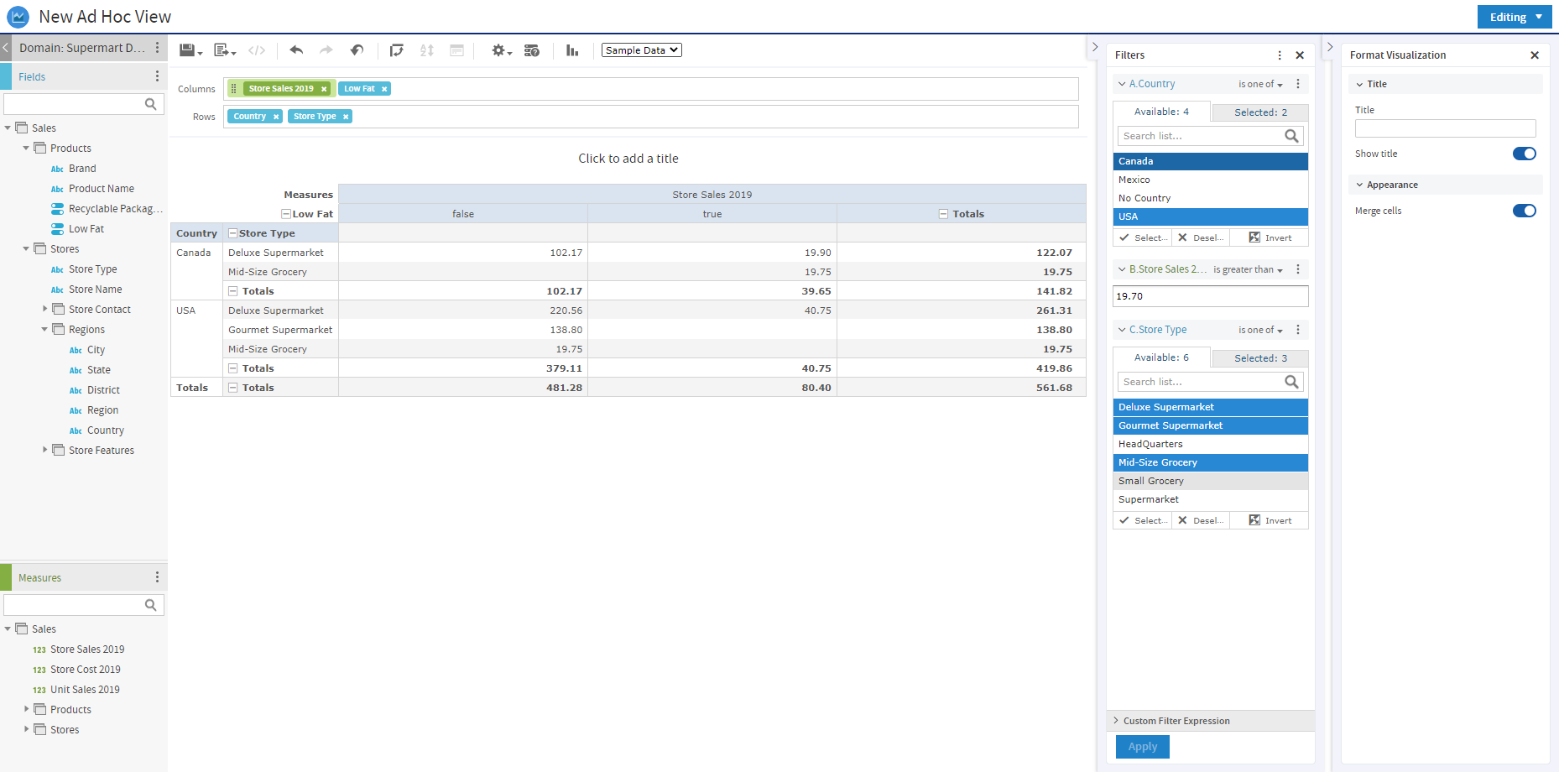The height and width of the screenshot is (772, 1559).
Task: Click the Fields search magnifier icon
Action: point(151,104)
